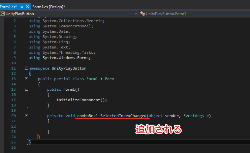
Task: Click line number 11 in the gutter
Action: [14, 68]
